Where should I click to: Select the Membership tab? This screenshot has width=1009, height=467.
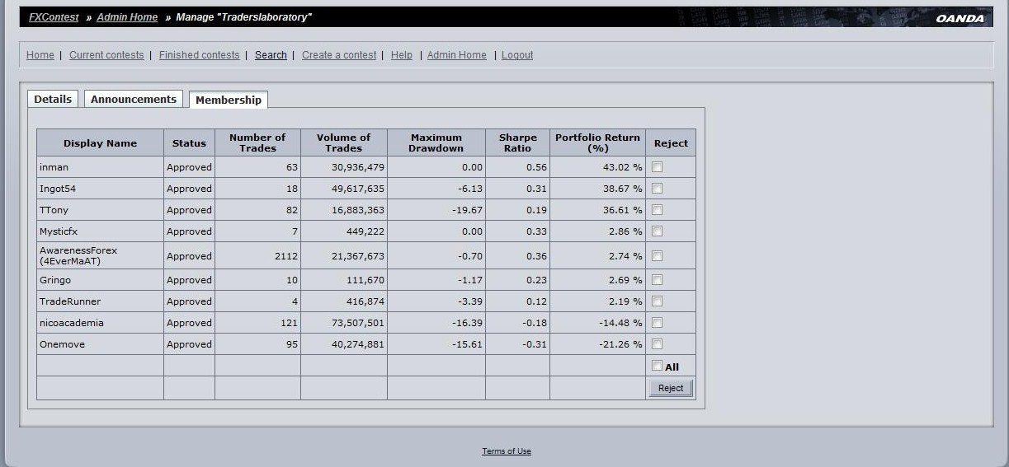click(x=229, y=100)
